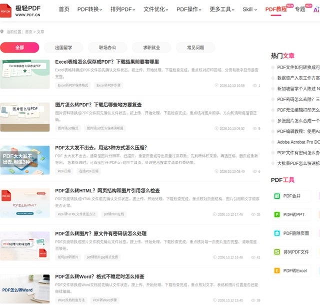320x308 pixels.
Task: Click the 排列PDF文件 tool icon
Action: [x=277, y=252]
